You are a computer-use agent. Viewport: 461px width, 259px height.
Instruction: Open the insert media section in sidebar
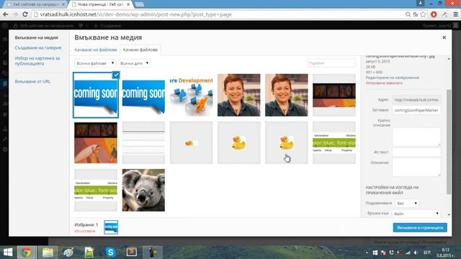pos(37,37)
